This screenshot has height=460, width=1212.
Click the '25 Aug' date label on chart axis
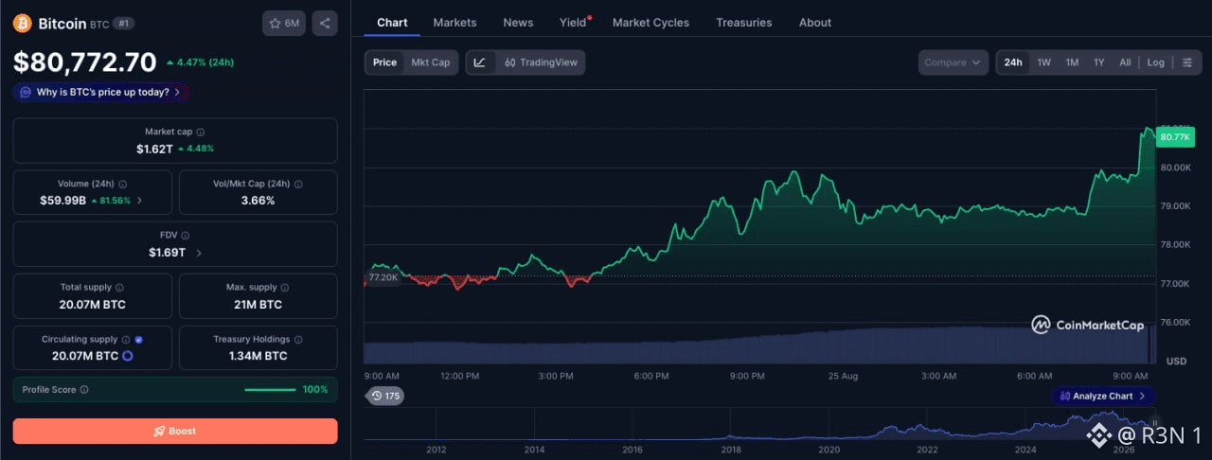point(843,376)
